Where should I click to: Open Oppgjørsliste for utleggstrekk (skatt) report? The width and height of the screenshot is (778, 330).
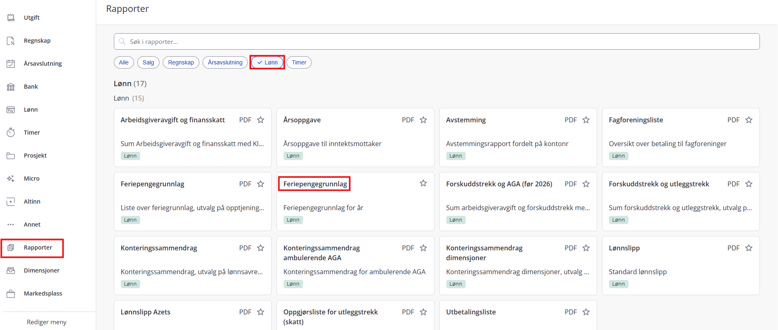[x=356, y=315]
